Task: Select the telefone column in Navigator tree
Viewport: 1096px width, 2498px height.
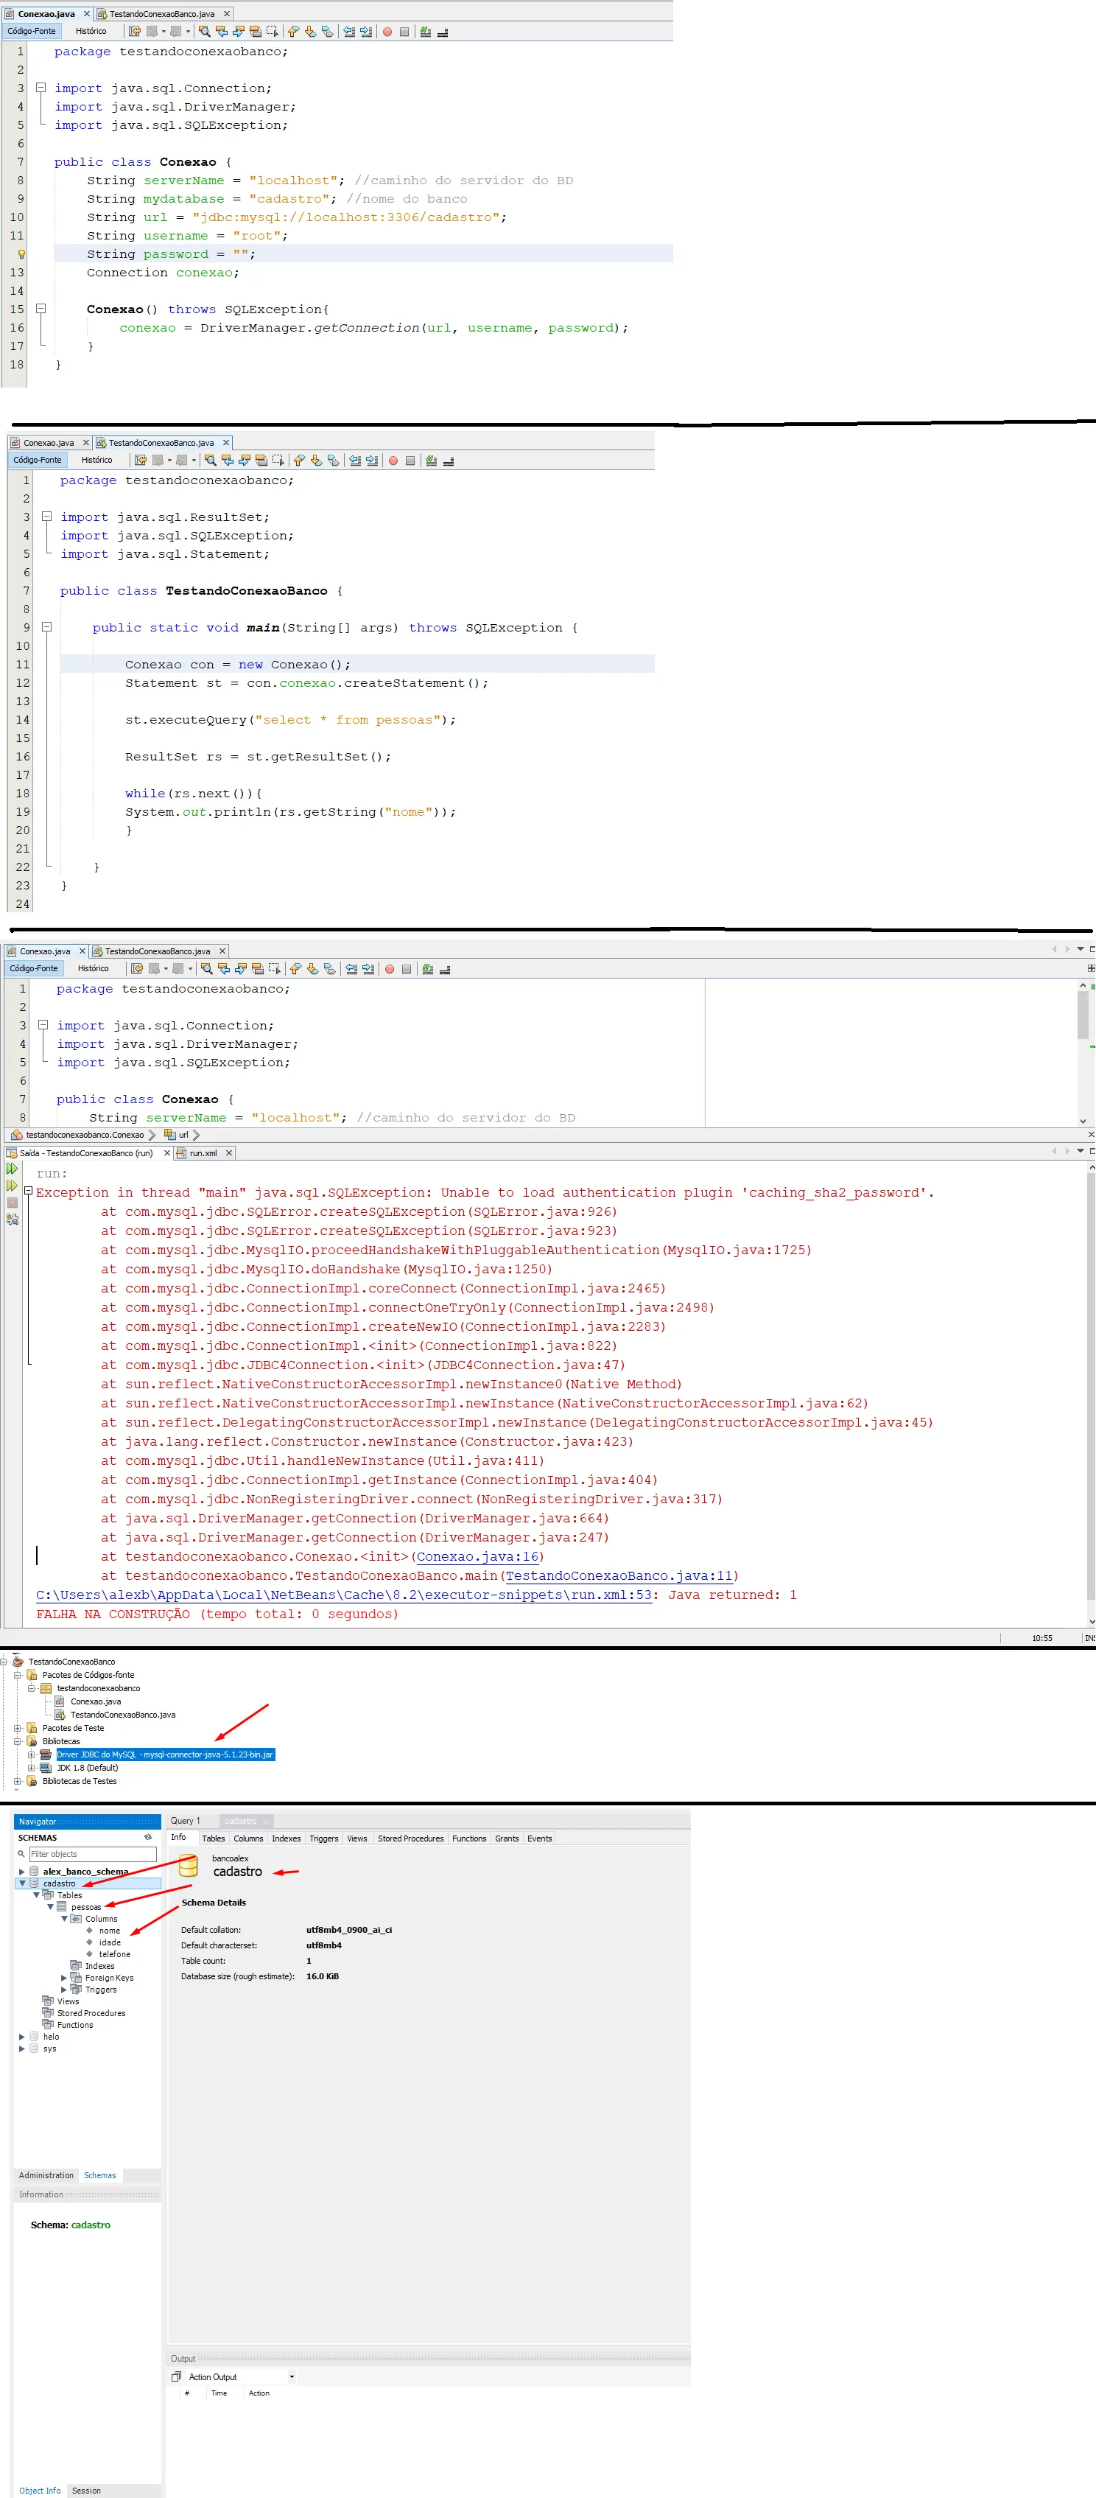Action: (x=114, y=1954)
